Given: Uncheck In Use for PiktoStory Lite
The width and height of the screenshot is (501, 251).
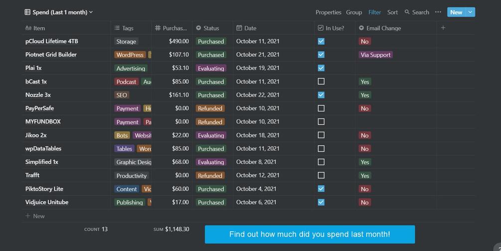Looking at the screenshot, I should click(321, 189).
